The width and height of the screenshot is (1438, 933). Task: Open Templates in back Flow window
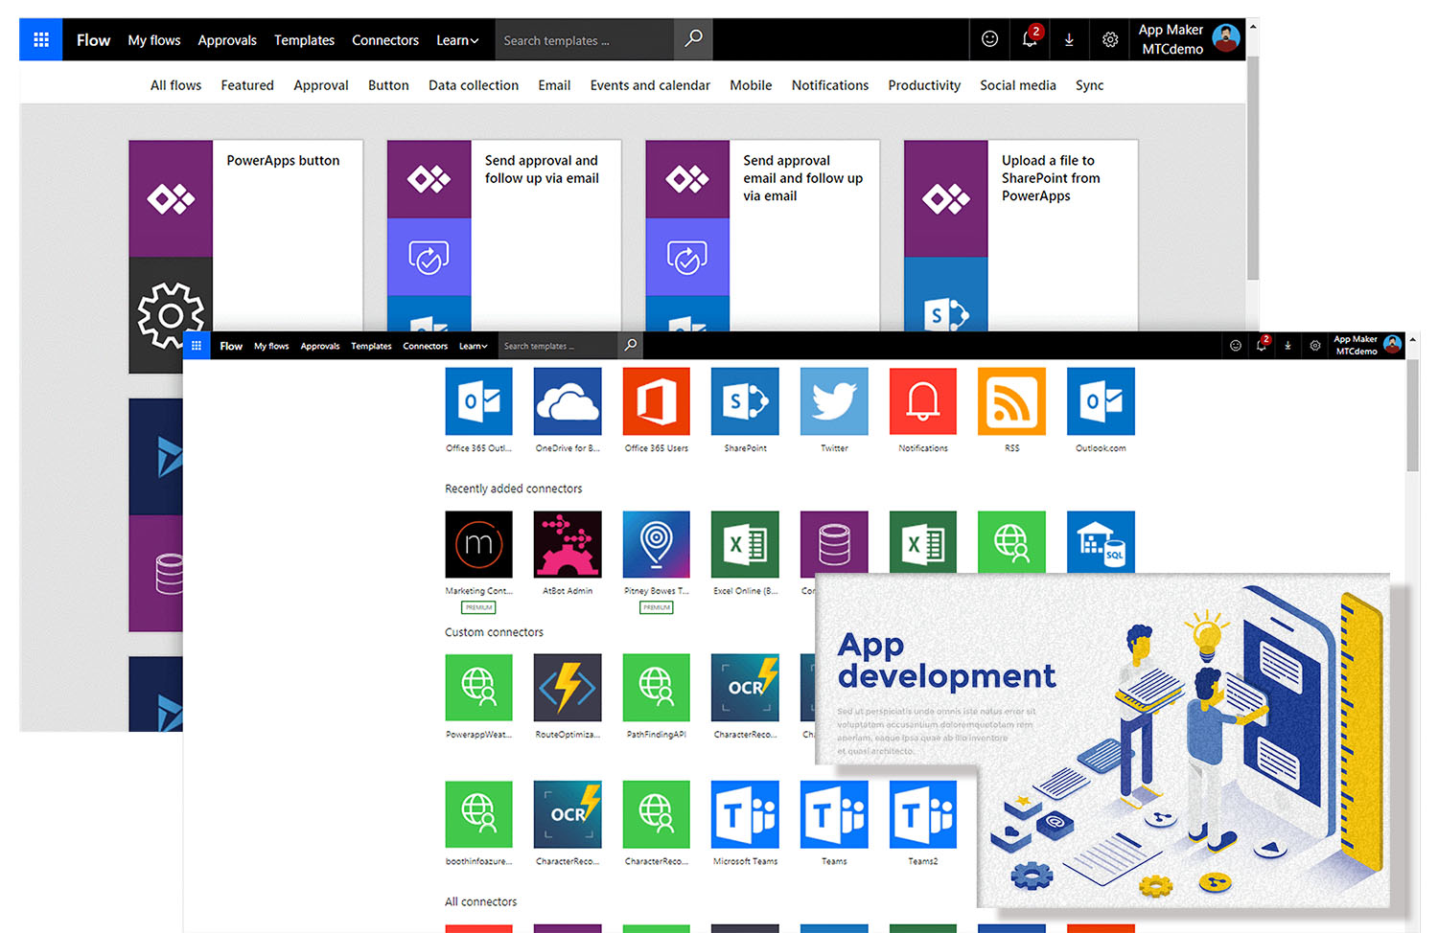[304, 40]
